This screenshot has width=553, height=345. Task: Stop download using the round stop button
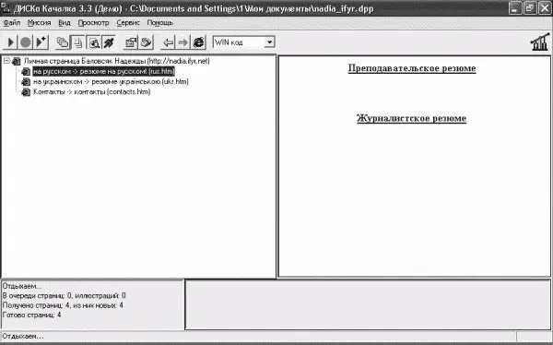[26, 42]
